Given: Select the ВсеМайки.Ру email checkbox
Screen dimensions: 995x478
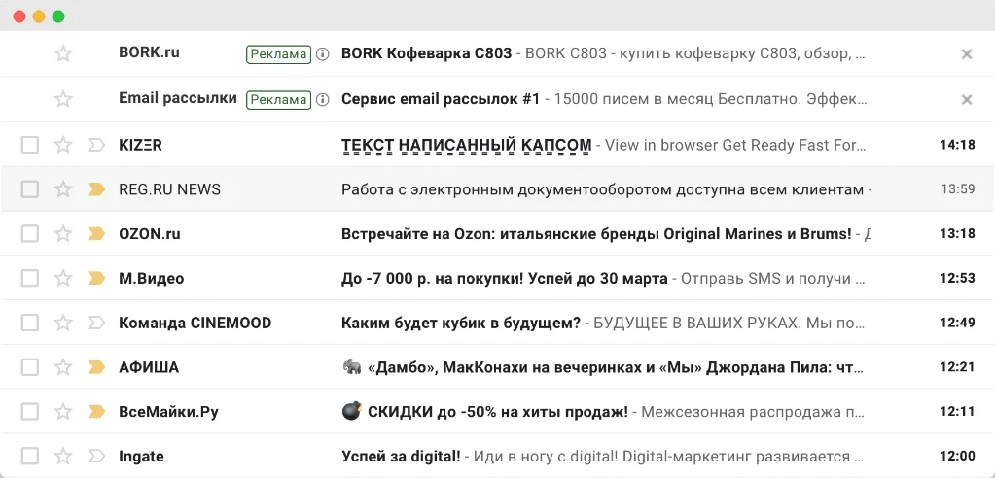Looking at the screenshot, I should [x=30, y=412].
